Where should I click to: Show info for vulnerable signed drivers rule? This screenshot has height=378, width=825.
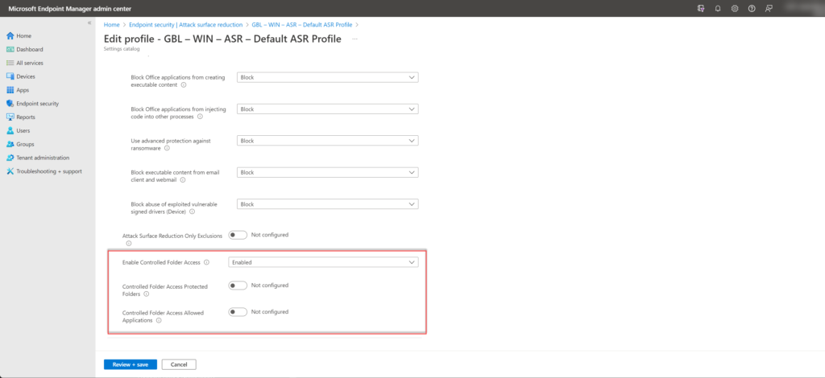(x=192, y=212)
